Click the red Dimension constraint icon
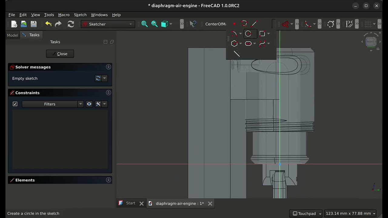This screenshot has width=388, height=218. point(285,24)
